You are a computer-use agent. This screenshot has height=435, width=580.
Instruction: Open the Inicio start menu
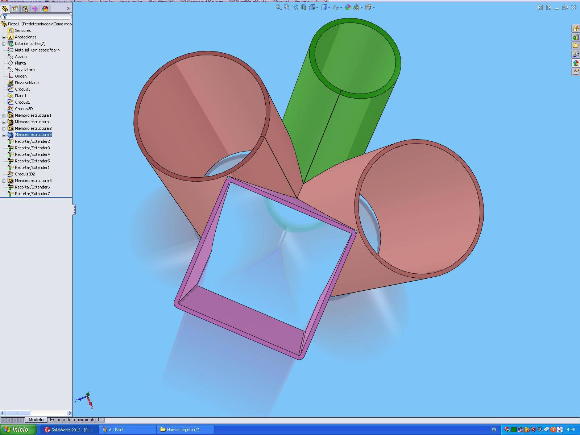(18, 430)
